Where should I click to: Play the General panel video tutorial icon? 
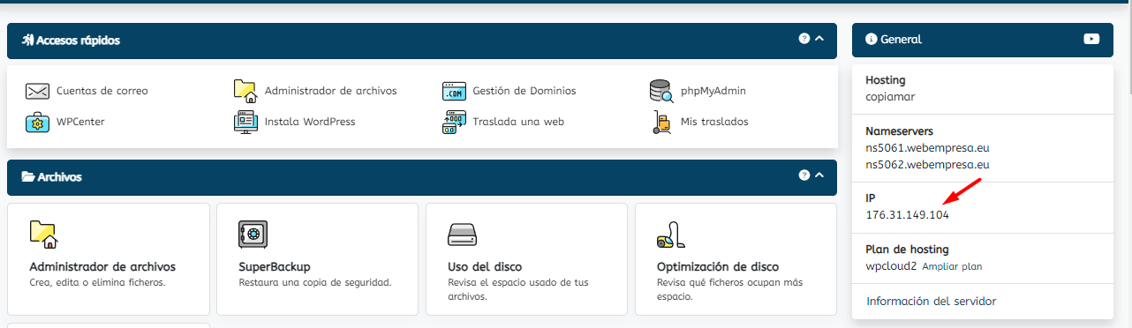click(1091, 39)
